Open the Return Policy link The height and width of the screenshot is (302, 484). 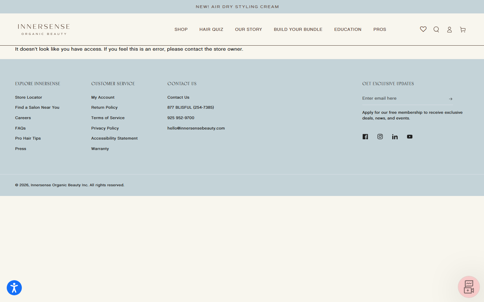click(x=105, y=107)
